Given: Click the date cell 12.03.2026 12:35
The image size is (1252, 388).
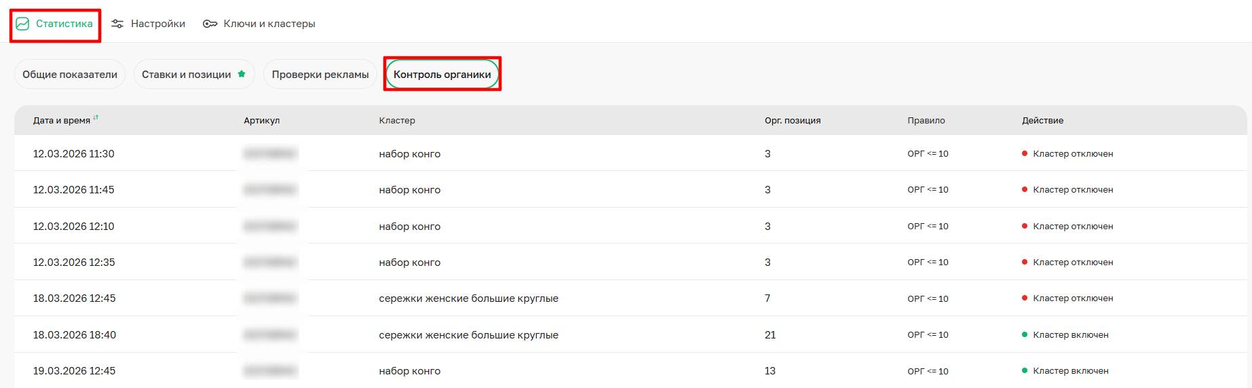Looking at the screenshot, I should point(74,263).
